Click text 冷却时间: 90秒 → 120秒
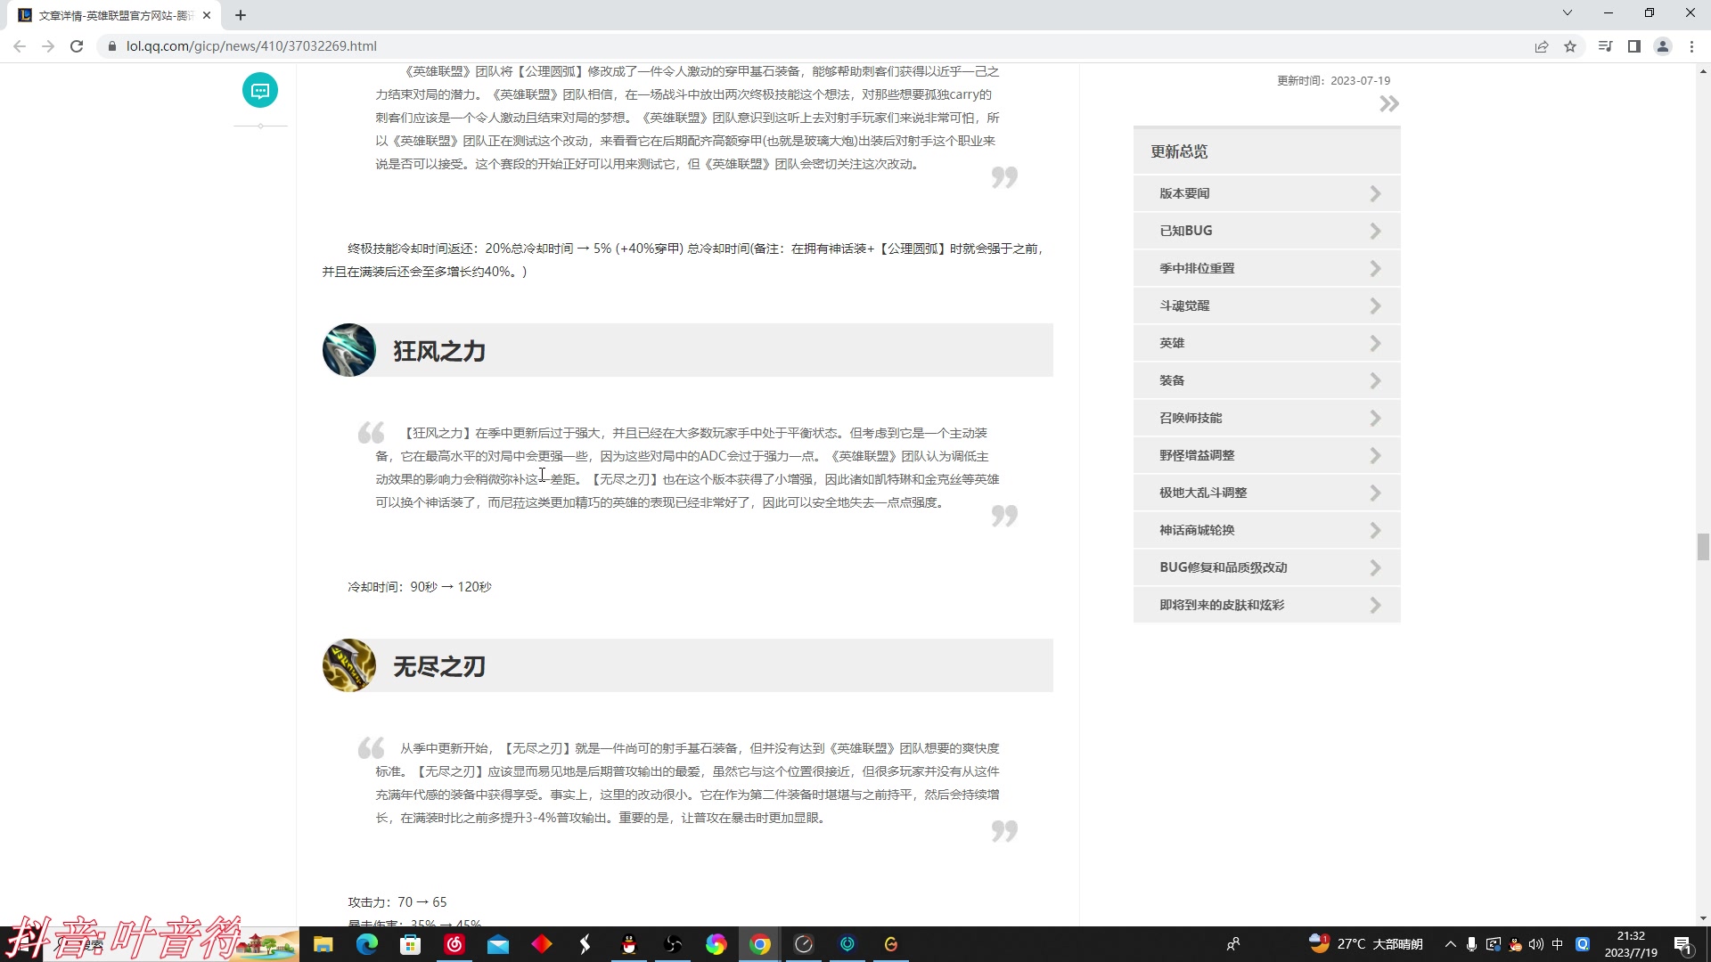1711x962 pixels. coord(420,587)
